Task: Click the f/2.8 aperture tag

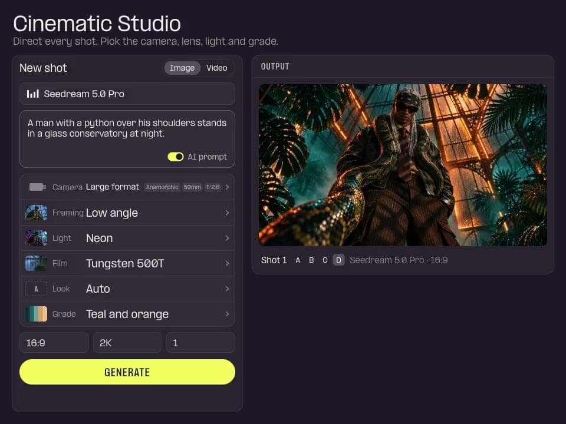Action: [213, 187]
